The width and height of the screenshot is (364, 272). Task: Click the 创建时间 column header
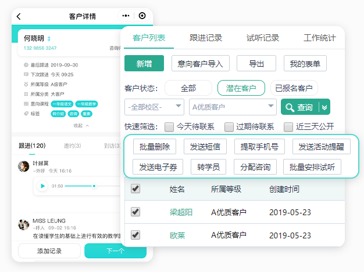coord(284,189)
